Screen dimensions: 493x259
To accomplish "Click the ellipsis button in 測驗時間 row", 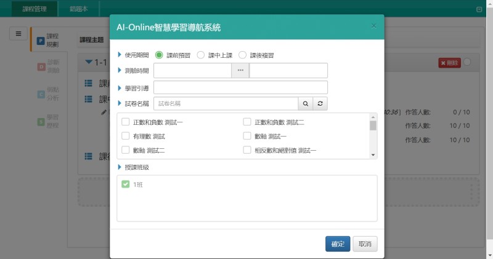I will [x=240, y=71].
